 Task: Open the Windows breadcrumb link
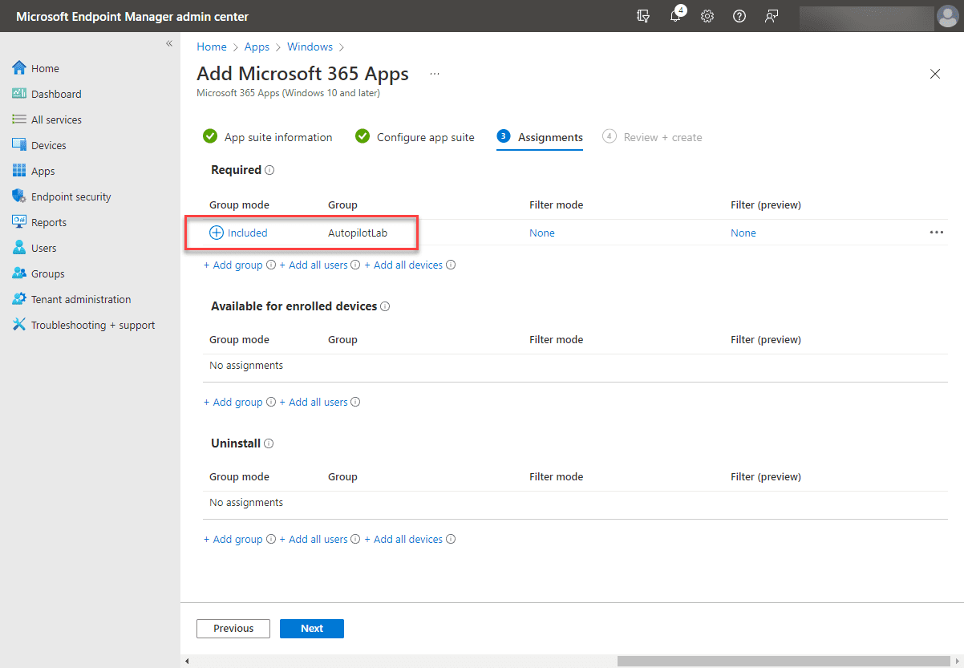click(310, 47)
